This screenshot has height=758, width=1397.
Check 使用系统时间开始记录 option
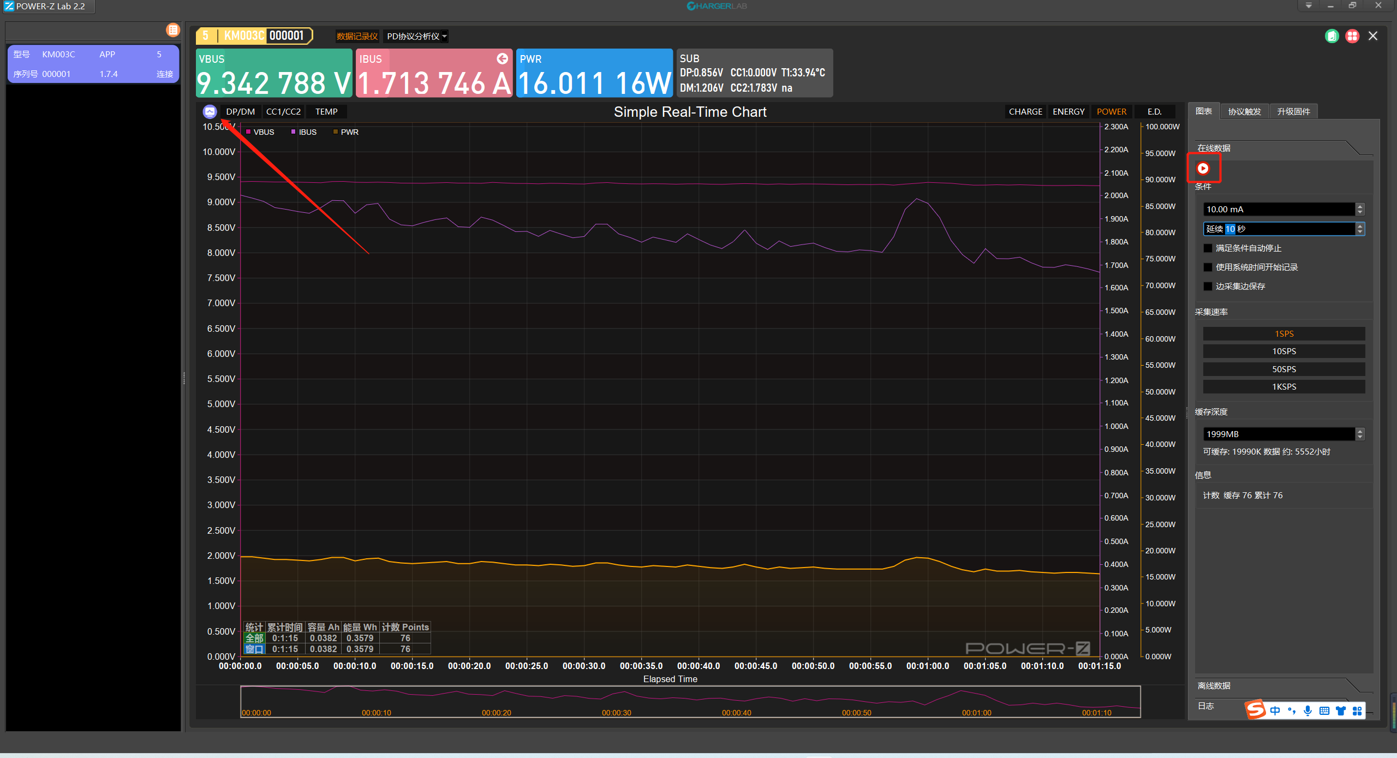point(1208,267)
